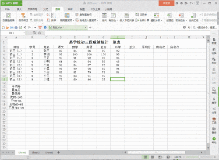Image resolution: width=219 pixels, height=160 pixels.
Task: Select the 总分 header cell
Action: click(x=132, y=47)
